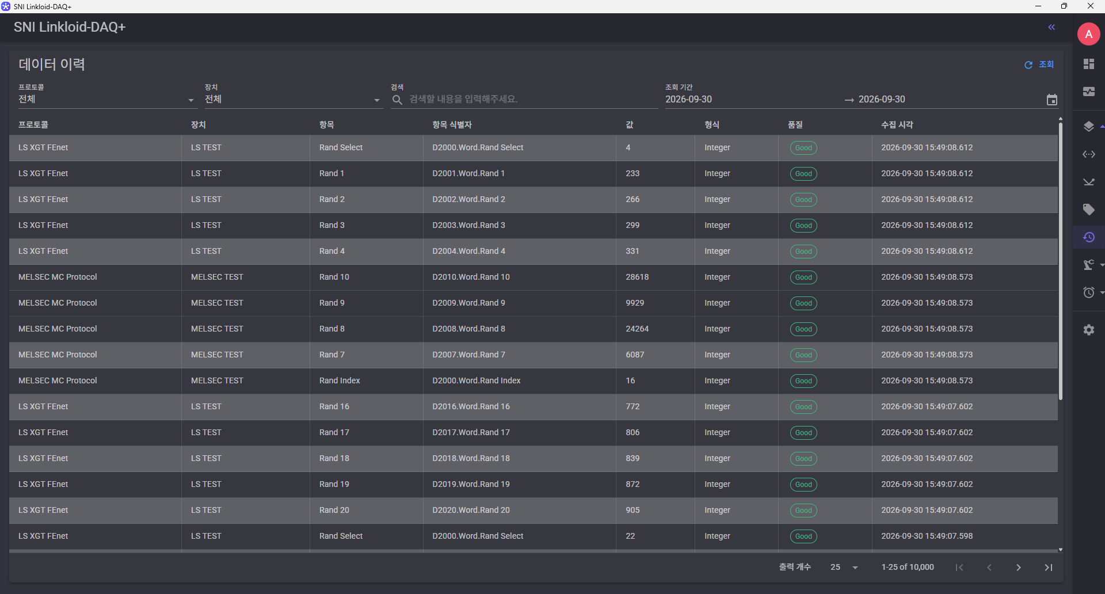Select the Rand Index row item
1105x594 pixels.
(x=340, y=380)
